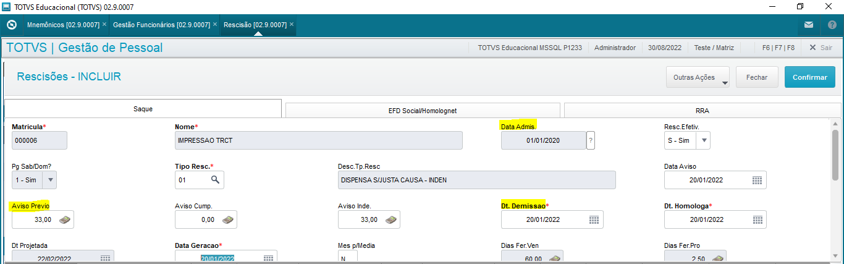Open the Dt Projetada calendar icon

point(105,258)
